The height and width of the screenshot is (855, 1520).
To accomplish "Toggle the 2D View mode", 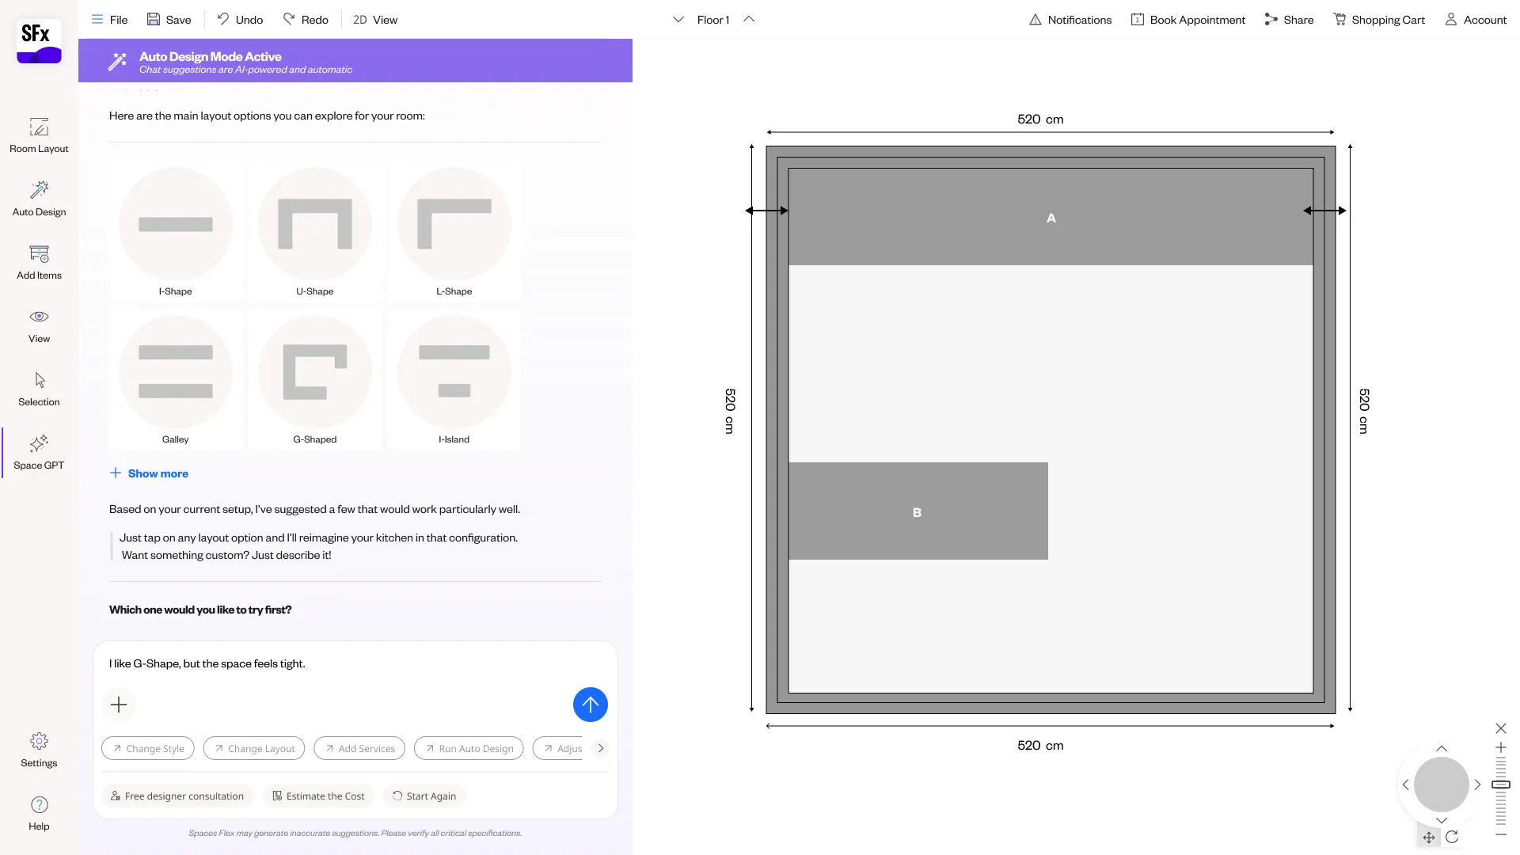I will (x=375, y=20).
